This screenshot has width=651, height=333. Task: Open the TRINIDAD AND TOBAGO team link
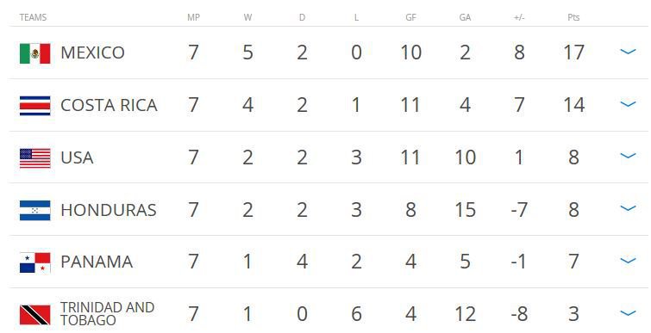(108, 313)
